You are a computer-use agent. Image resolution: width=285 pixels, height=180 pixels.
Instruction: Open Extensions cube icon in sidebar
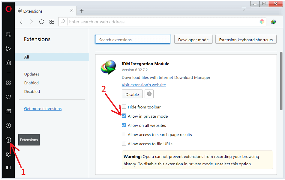pyautogui.click(x=8, y=140)
